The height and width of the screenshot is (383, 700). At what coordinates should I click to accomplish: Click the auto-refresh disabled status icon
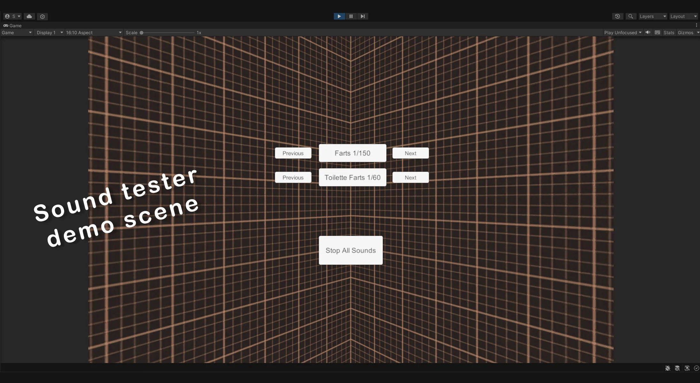[x=687, y=368]
